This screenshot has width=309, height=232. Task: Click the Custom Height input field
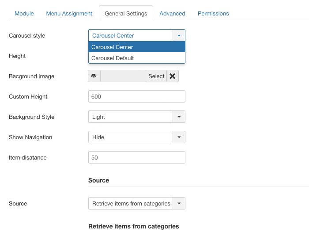coord(136,96)
